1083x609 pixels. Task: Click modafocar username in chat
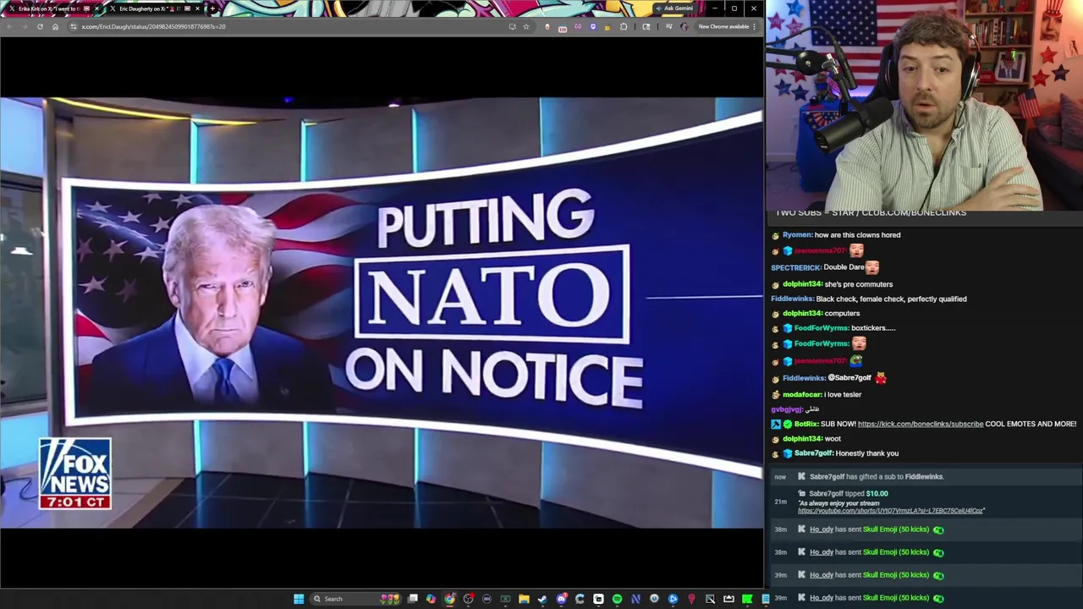click(801, 394)
